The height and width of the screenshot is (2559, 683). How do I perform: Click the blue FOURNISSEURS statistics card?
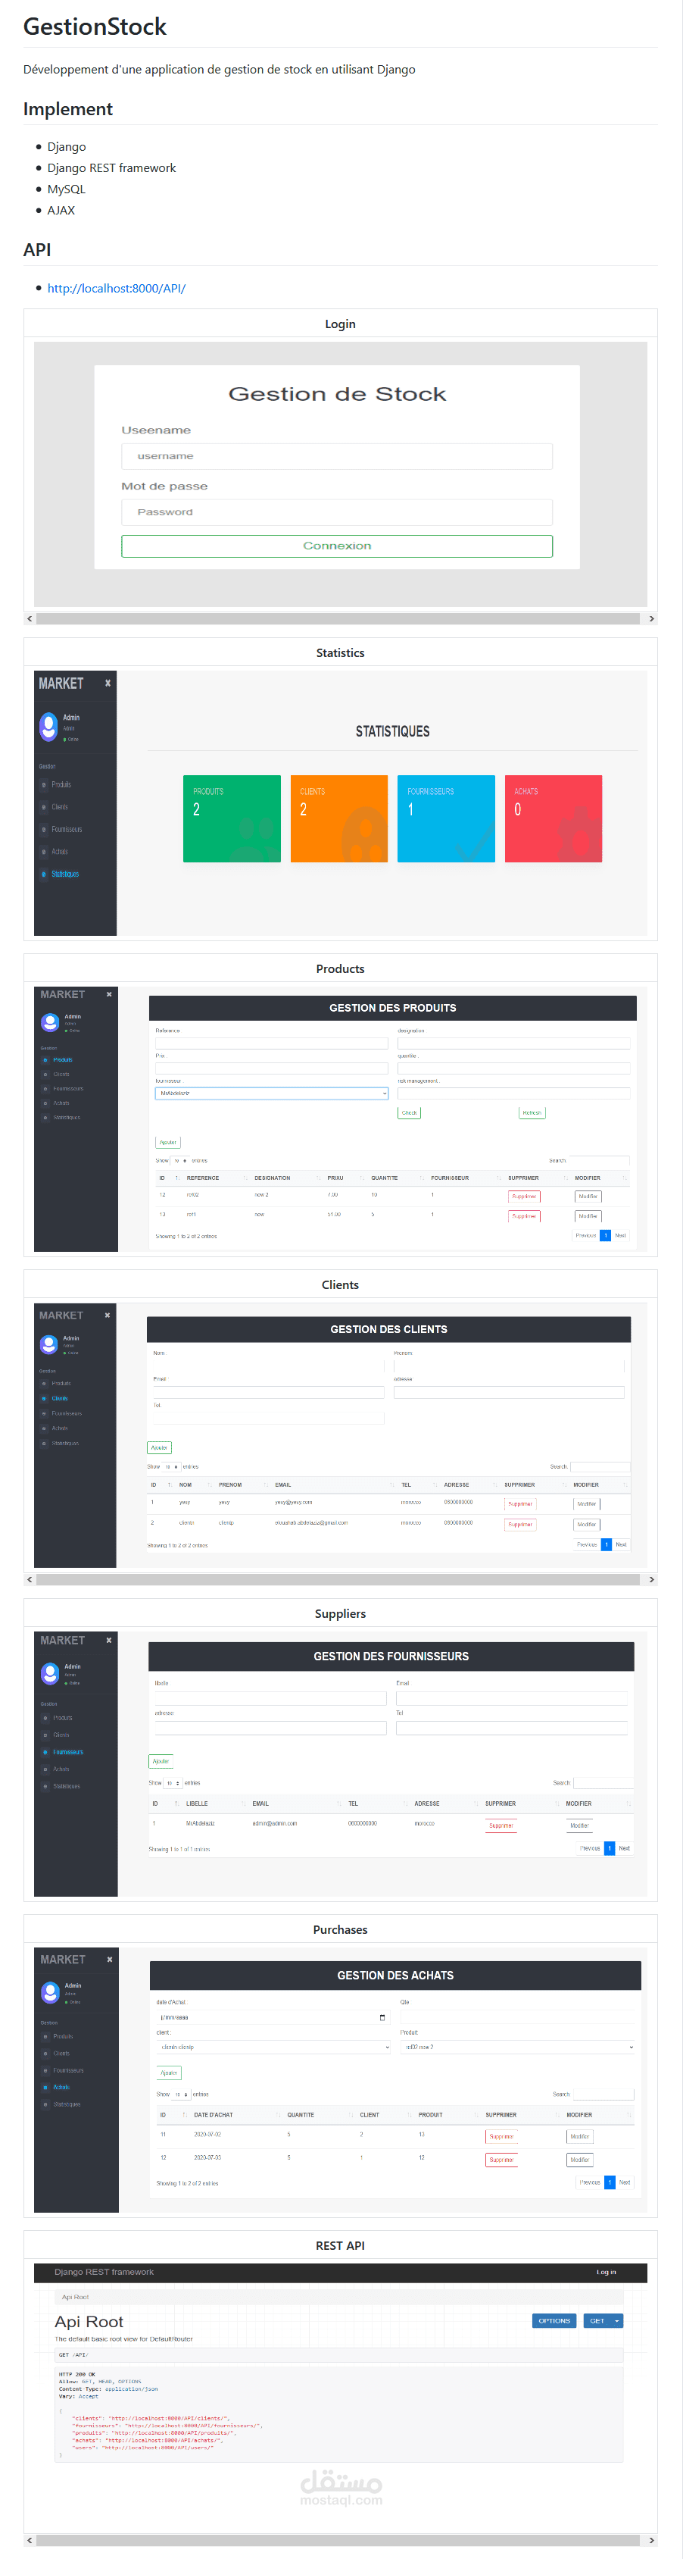(x=447, y=818)
